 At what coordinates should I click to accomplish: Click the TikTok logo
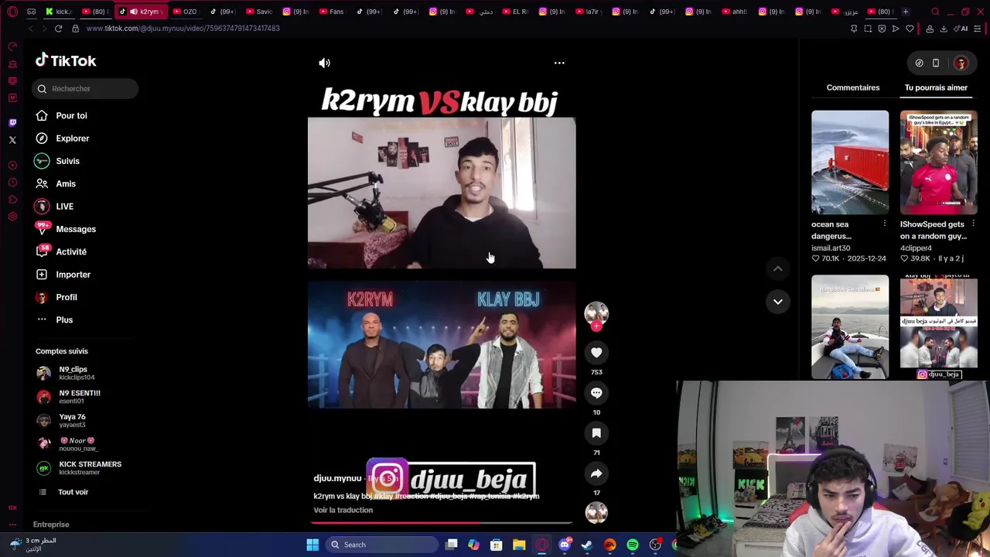pyautogui.click(x=66, y=60)
